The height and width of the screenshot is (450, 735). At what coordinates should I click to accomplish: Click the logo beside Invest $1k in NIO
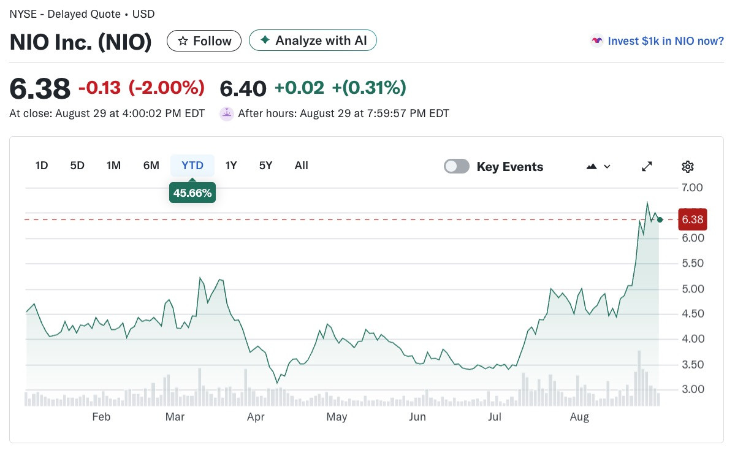(x=596, y=41)
